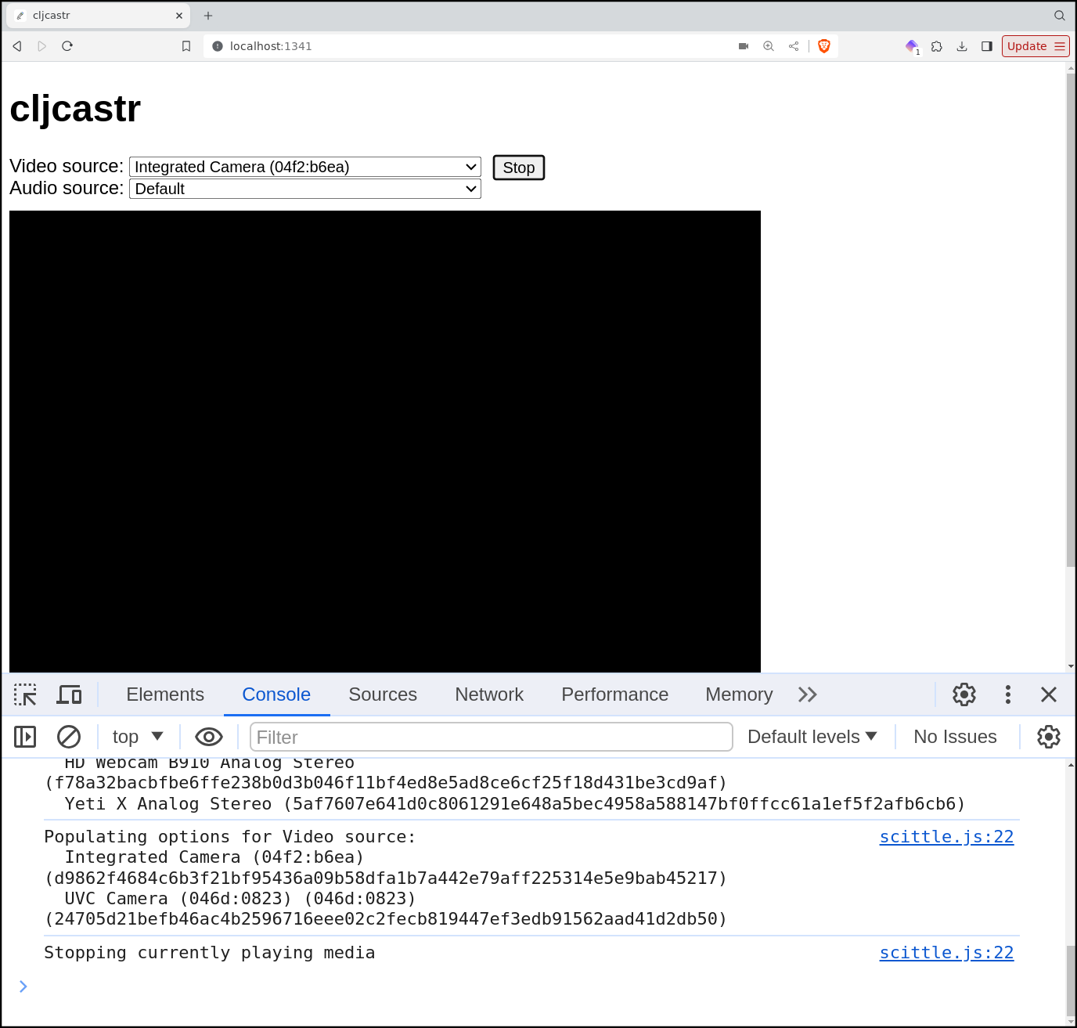Image resolution: width=1077 pixels, height=1028 pixels.
Task: Click the Brave Shields lion icon
Action: pos(823,46)
